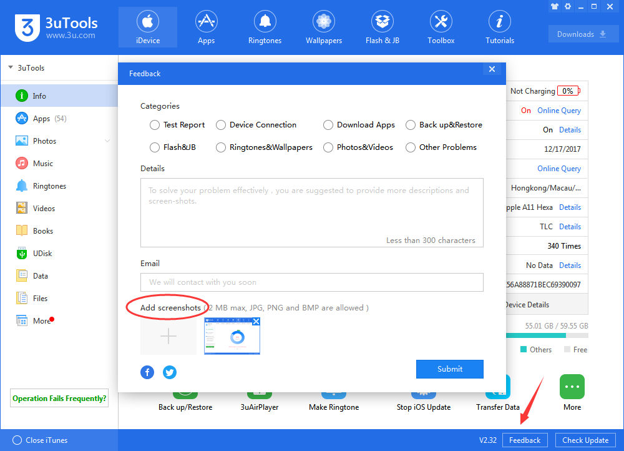Open UDisk in the sidebar
The height and width of the screenshot is (451, 624).
59,254
